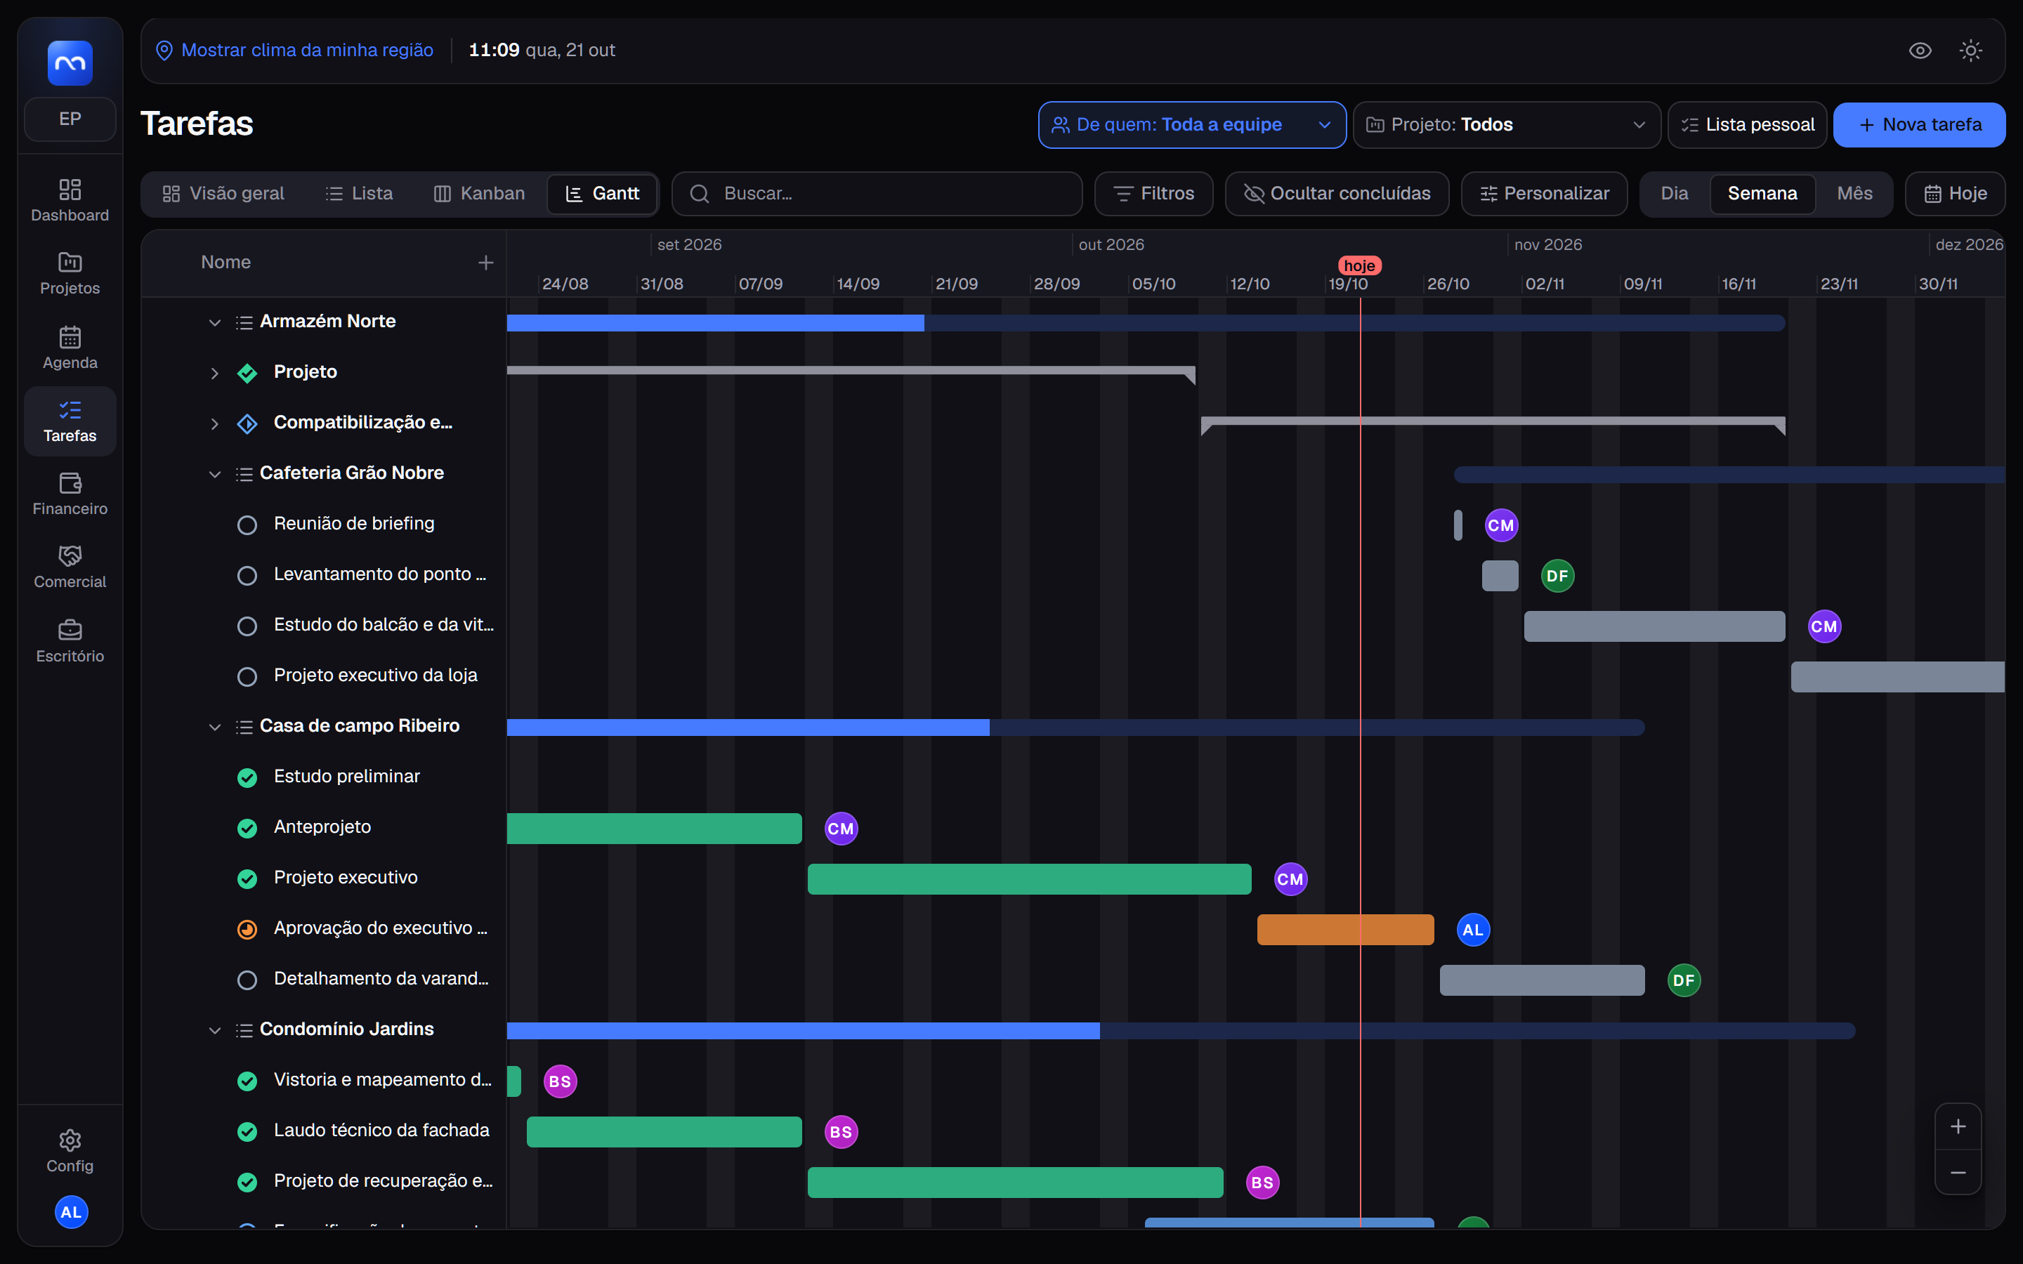
Task: Mark Reunião de briefing as complete
Action: pos(247,524)
